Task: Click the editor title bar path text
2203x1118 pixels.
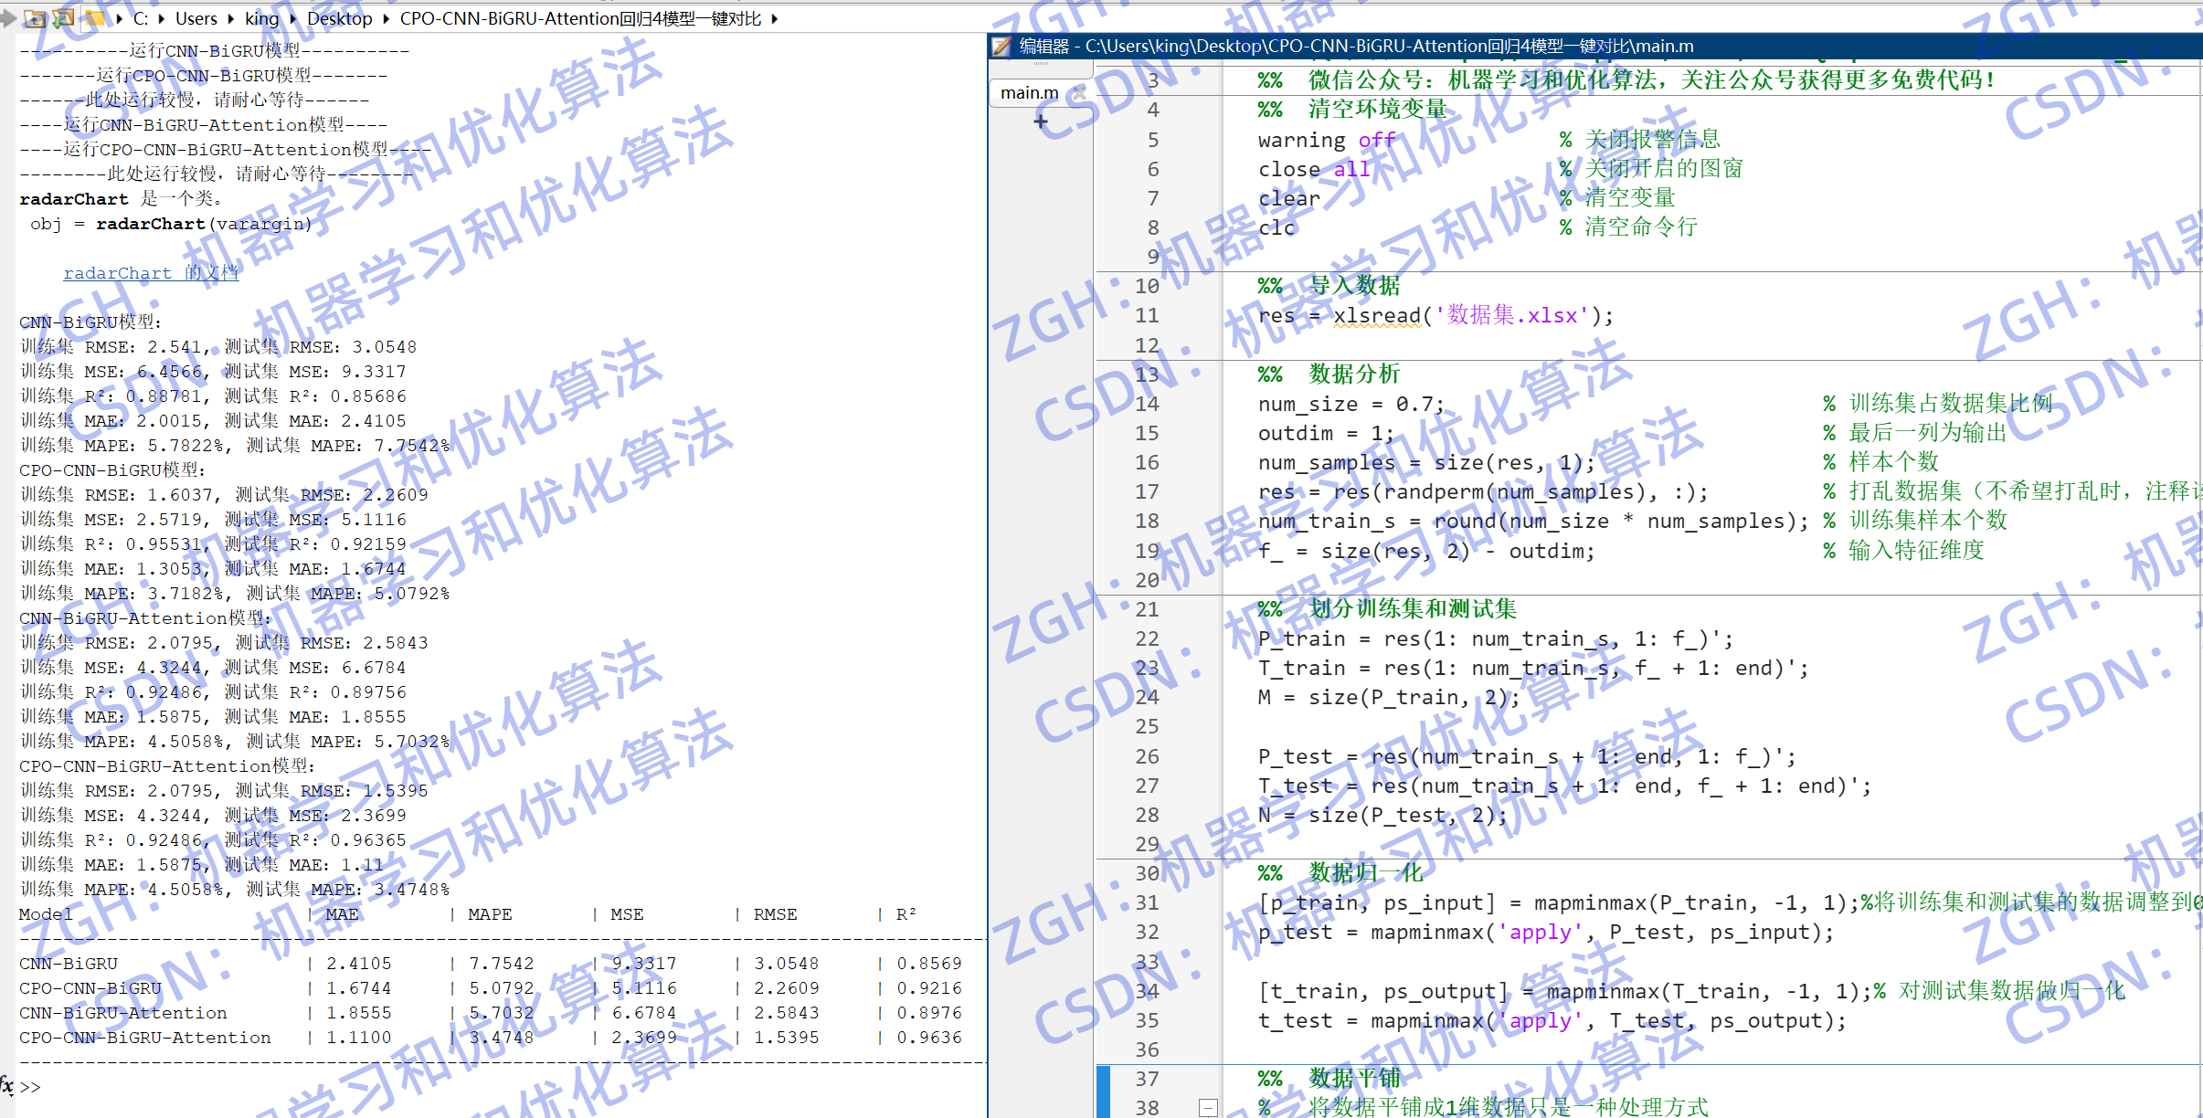Action: 1390,47
